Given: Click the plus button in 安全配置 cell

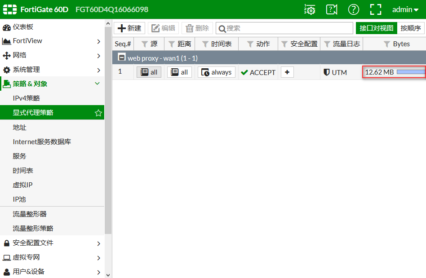Looking at the screenshot, I should click(287, 72).
